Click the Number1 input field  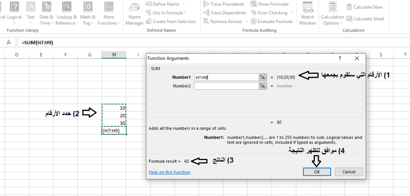pos(227,77)
